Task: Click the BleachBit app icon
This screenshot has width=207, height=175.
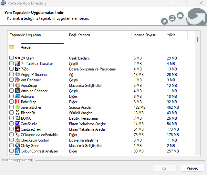Action: pyautogui.click(x=17, y=113)
